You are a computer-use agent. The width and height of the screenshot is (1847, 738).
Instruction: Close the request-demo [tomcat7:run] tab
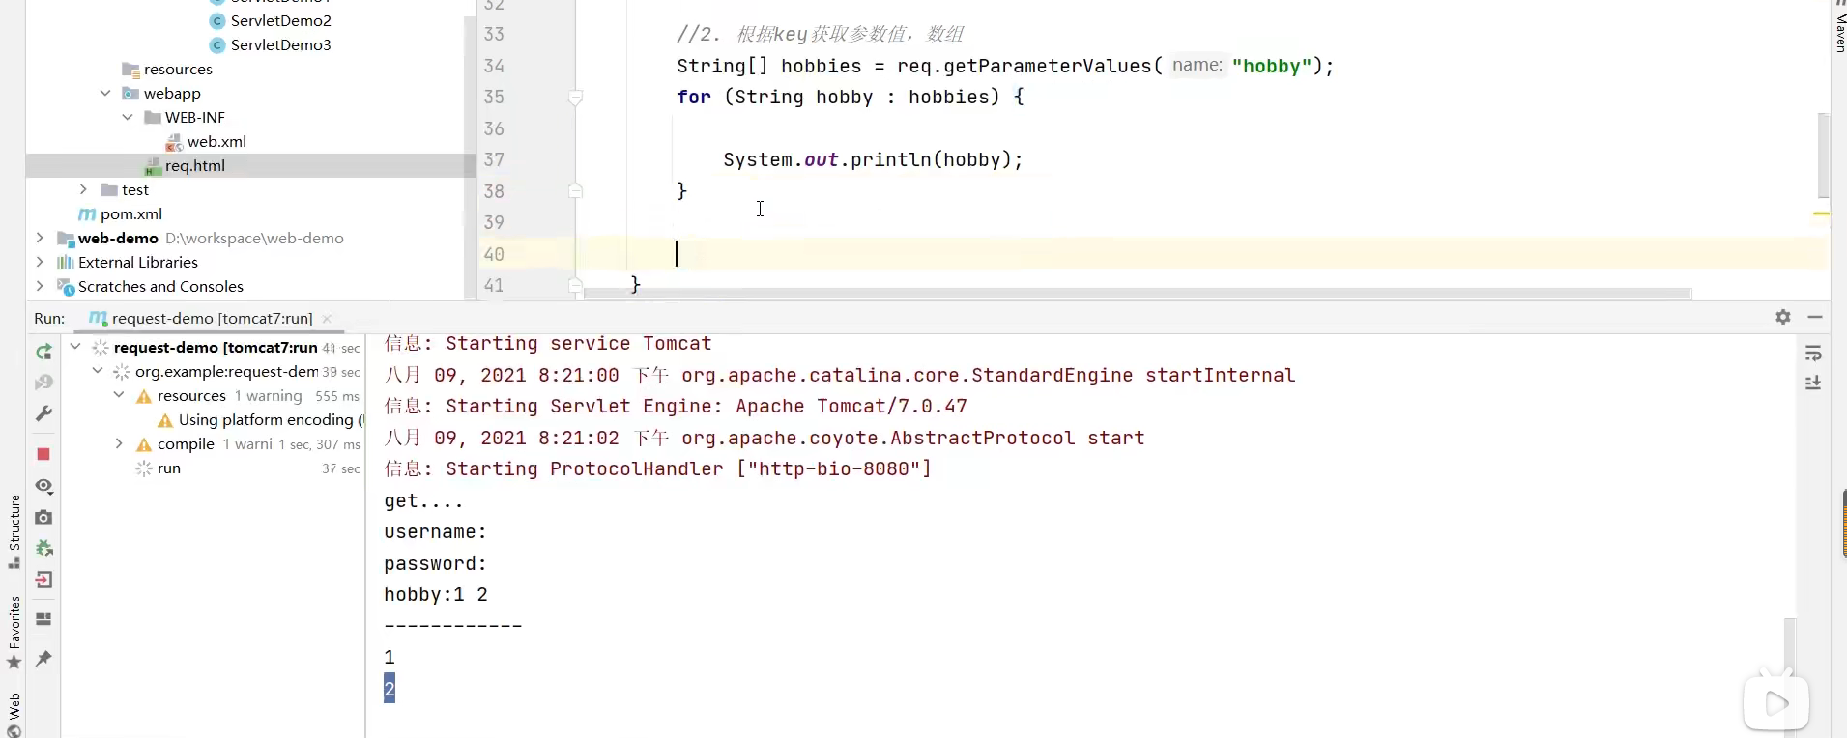(327, 319)
